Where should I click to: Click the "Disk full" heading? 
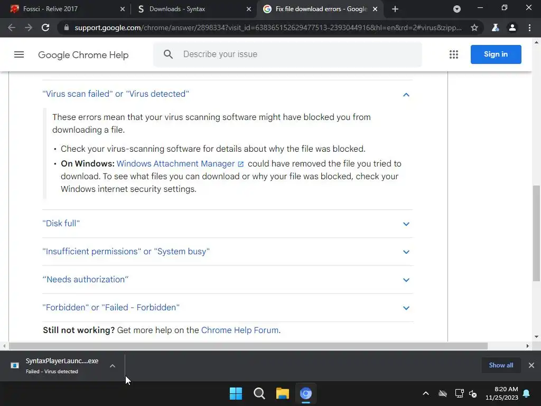tap(61, 224)
